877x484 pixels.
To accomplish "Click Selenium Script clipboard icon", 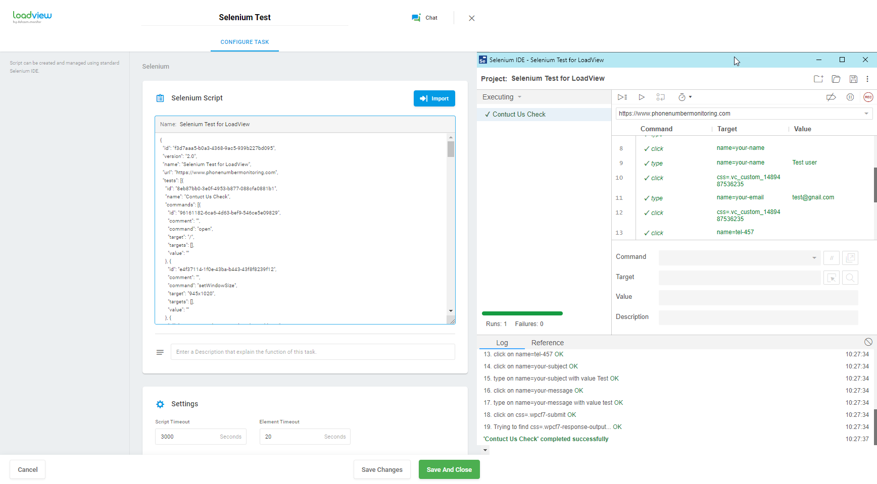I will [160, 98].
